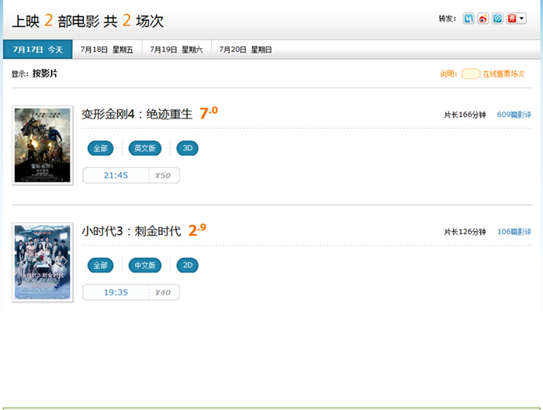Open 小时代3:刺金时代 title link

(131, 231)
